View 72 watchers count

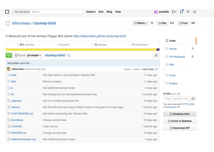coord(152,23)
